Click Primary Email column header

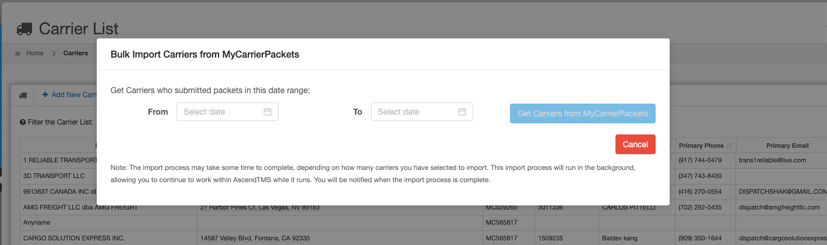(x=787, y=145)
